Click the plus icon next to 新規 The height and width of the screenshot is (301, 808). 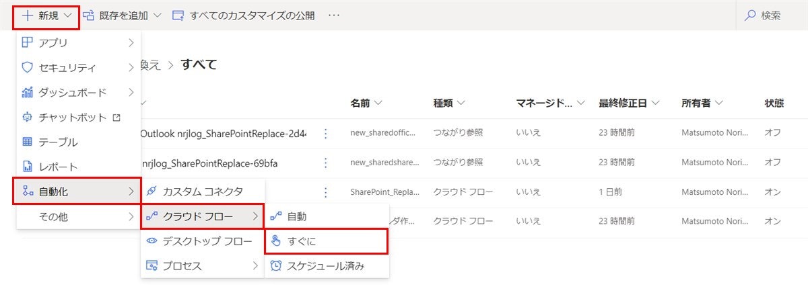(x=28, y=15)
